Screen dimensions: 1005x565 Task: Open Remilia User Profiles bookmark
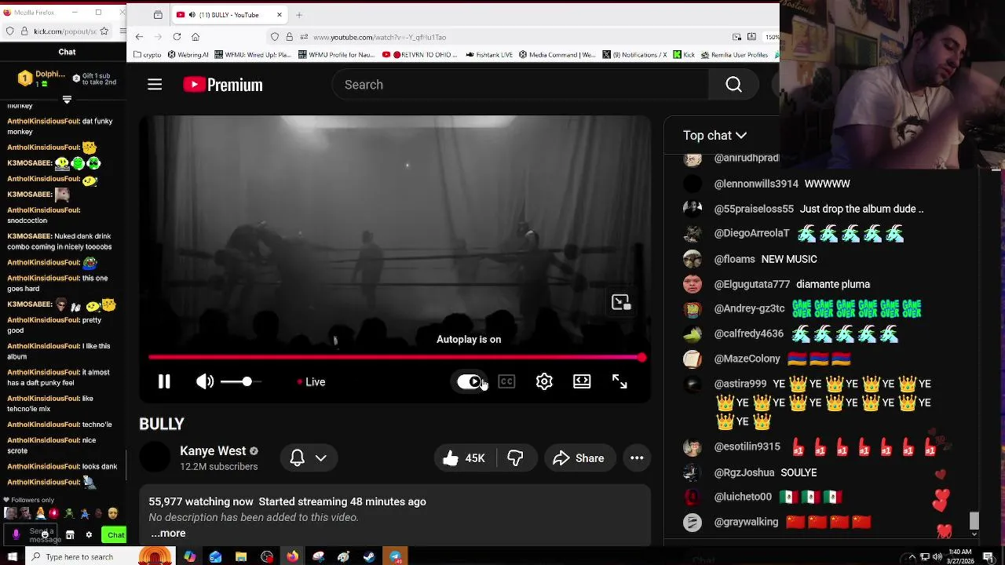point(735,55)
